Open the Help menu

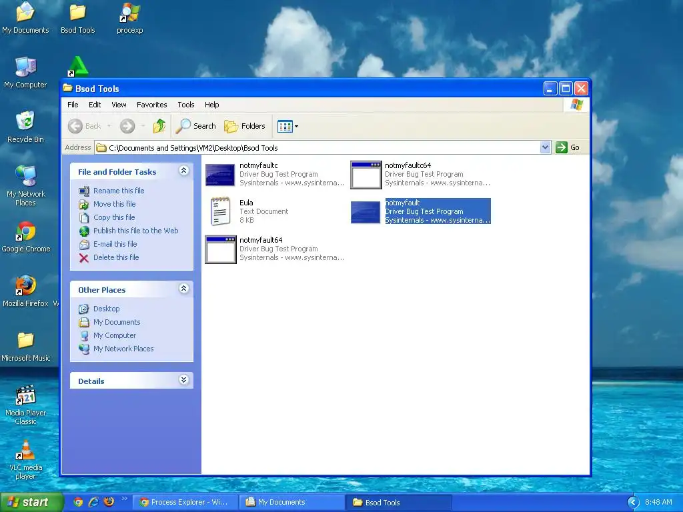point(211,105)
